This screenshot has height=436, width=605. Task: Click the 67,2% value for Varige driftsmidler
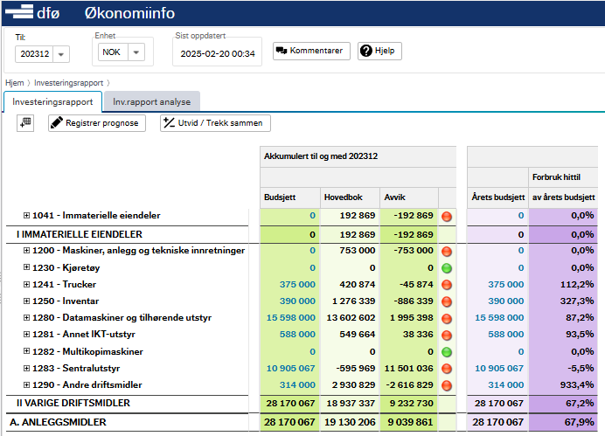pyautogui.click(x=579, y=403)
